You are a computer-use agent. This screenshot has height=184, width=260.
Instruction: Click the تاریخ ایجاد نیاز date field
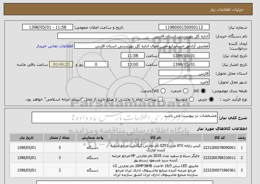tap(184, 55)
